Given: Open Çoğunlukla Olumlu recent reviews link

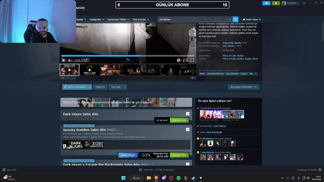Looking at the screenshot, I should [x=232, y=43].
